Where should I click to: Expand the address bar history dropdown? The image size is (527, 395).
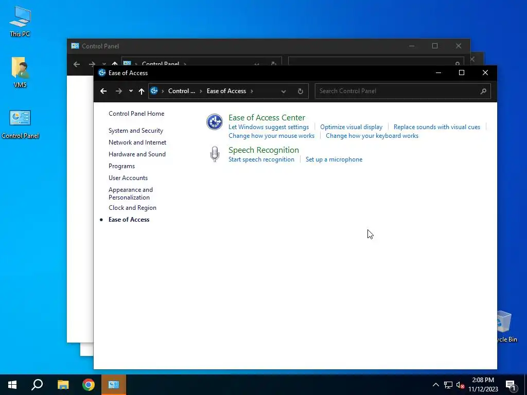coord(284,91)
